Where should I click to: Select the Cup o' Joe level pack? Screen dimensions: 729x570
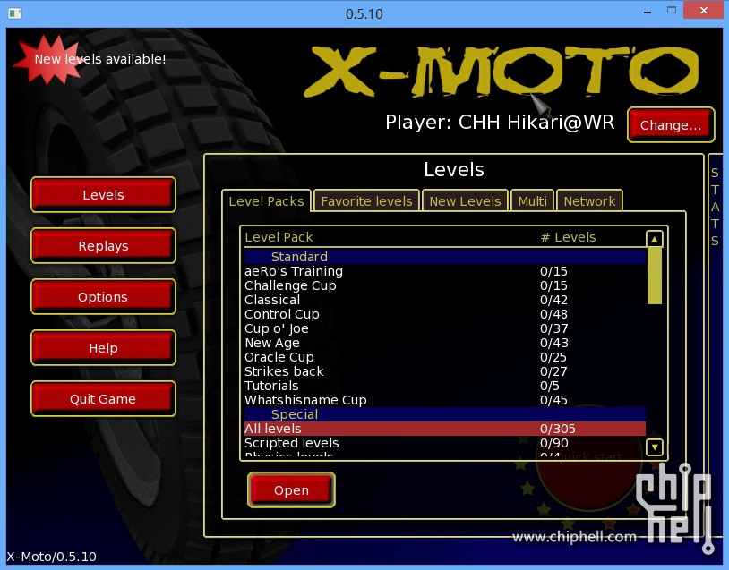pos(445,329)
